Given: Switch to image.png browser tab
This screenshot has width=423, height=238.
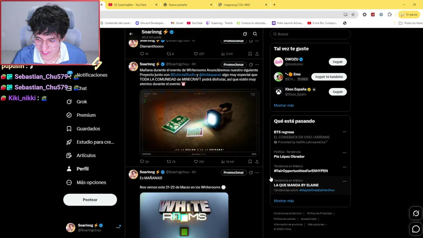Looking at the screenshot, I should pos(243,5).
